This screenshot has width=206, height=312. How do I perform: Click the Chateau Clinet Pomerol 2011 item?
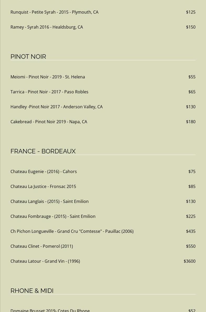[42, 246]
